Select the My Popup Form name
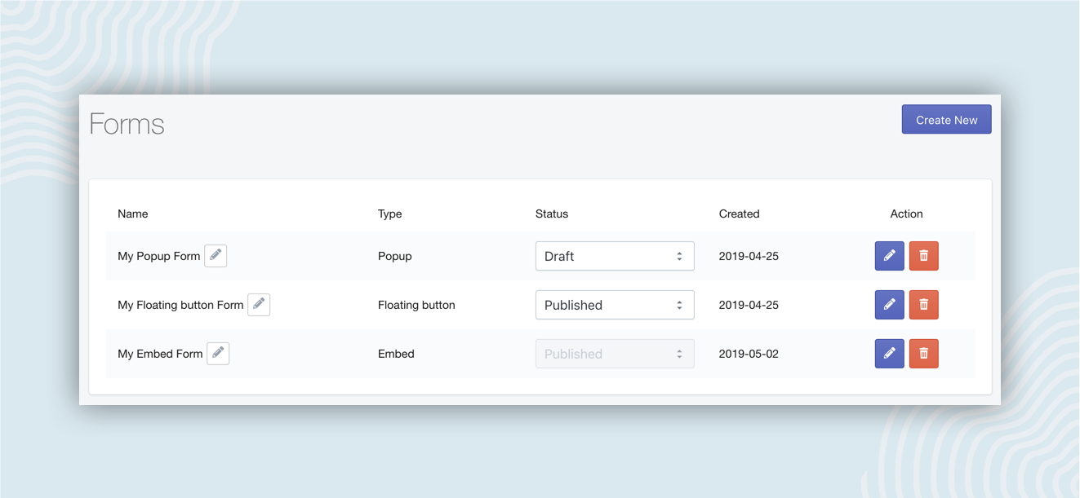1080x498 pixels. (159, 256)
